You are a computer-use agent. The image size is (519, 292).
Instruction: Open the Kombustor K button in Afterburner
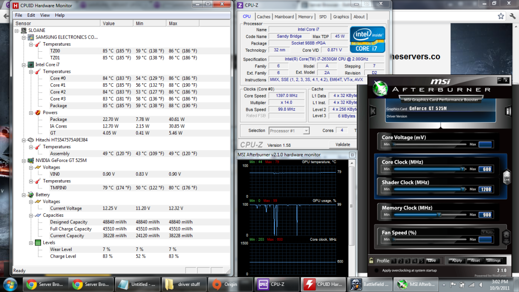pos(373,111)
